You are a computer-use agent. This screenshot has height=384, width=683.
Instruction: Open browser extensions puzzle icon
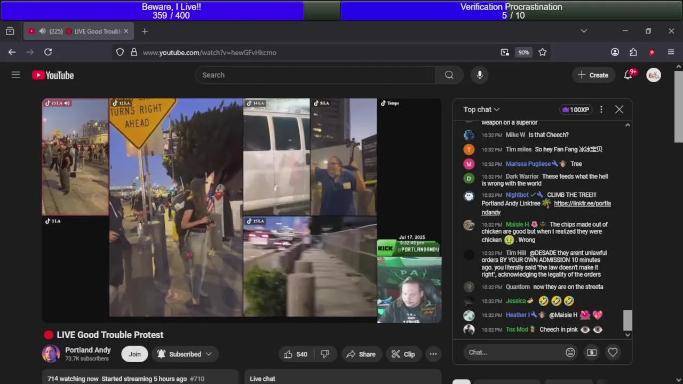coord(633,52)
